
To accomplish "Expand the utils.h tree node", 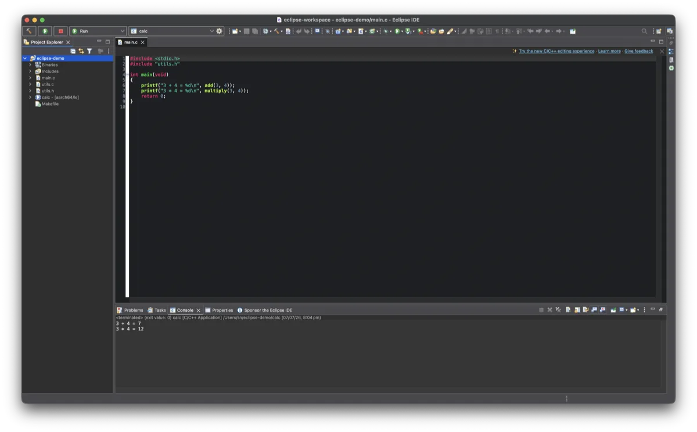I will (x=30, y=91).
